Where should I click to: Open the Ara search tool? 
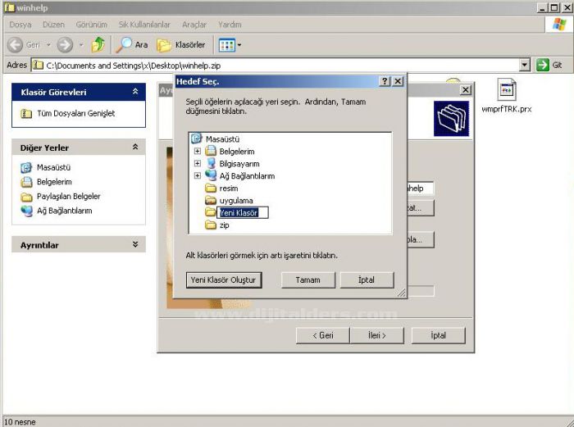[x=133, y=44]
